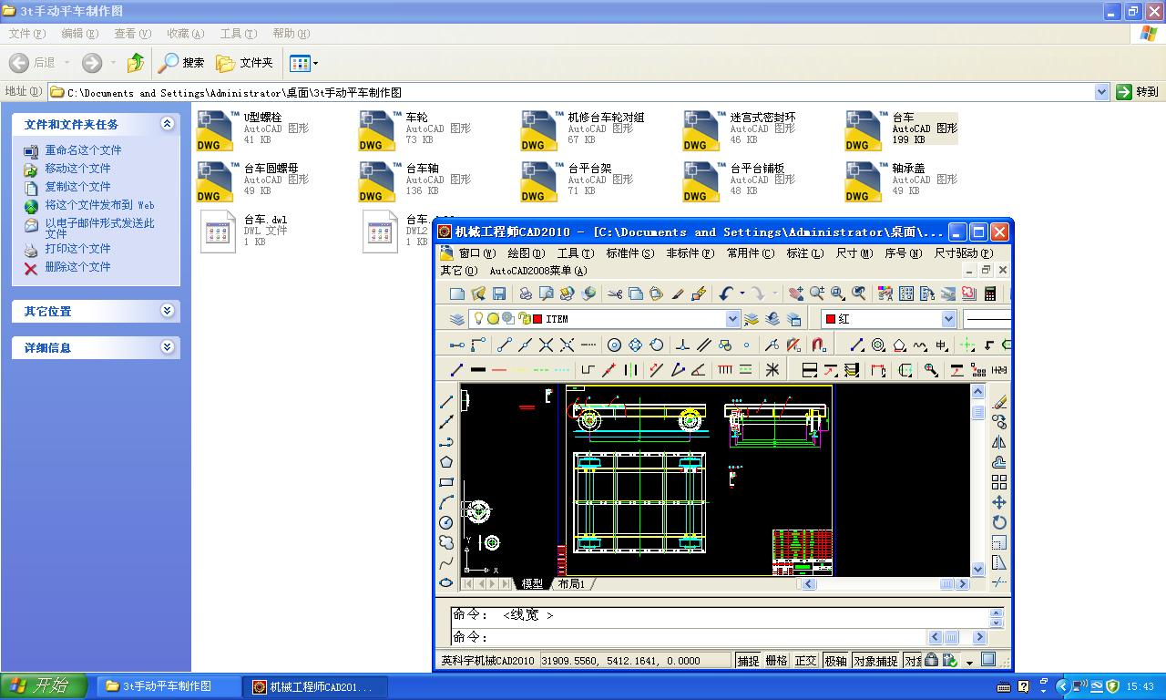Switch to the 布局1 layout tab
Screen dimensions: 1166x700
(571, 583)
